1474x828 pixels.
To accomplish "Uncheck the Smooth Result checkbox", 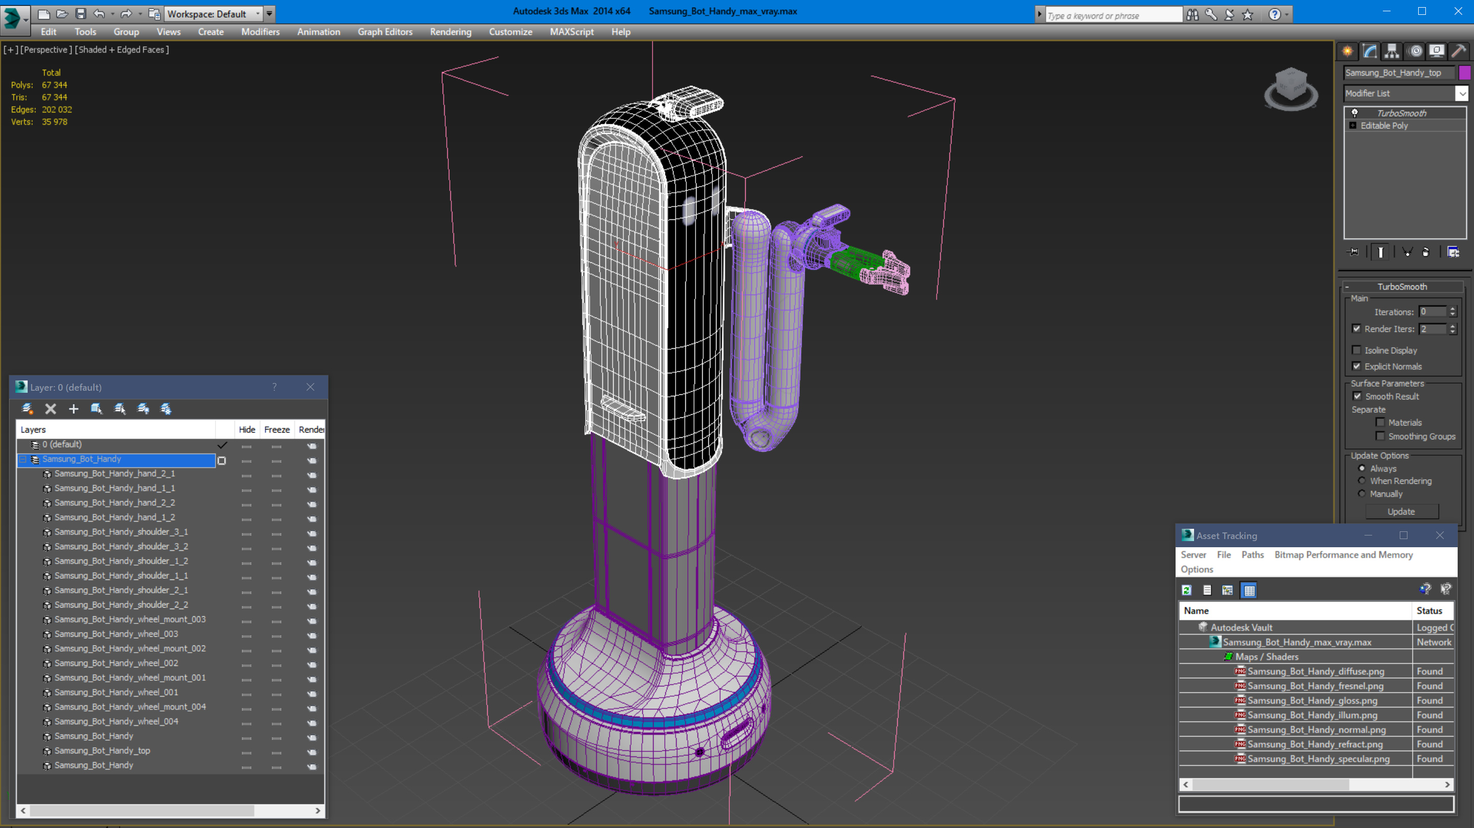I will pyautogui.click(x=1357, y=396).
